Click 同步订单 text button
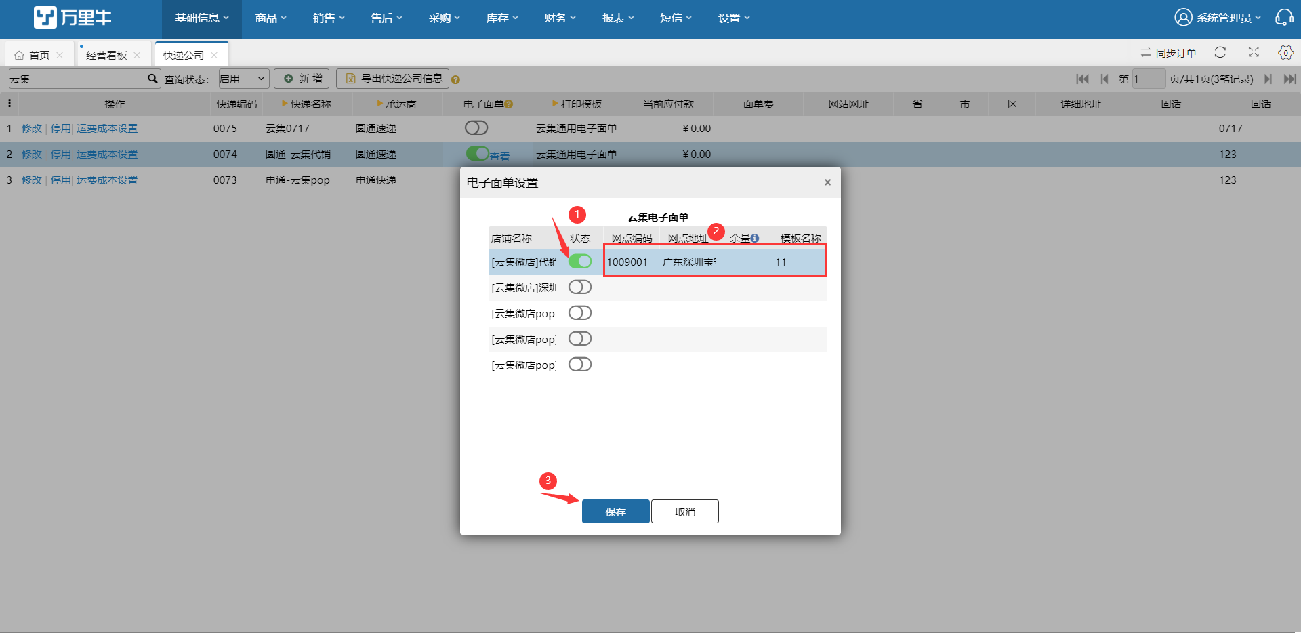This screenshot has height=633, width=1301. pyautogui.click(x=1176, y=53)
